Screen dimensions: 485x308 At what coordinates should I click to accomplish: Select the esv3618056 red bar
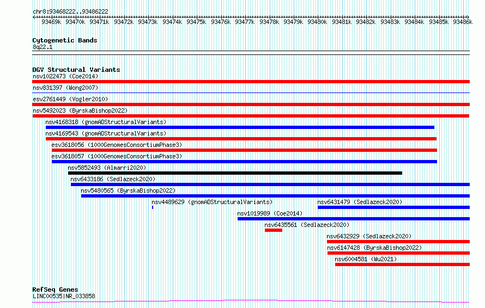(x=244, y=150)
